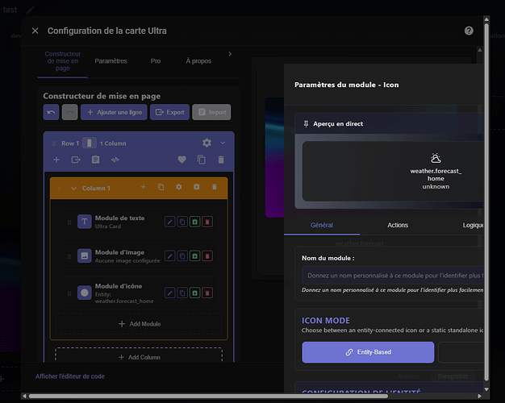Screen dimensions: 505x403
Task: Grab the Row 1 drag handle
Action: tap(54, 143)
